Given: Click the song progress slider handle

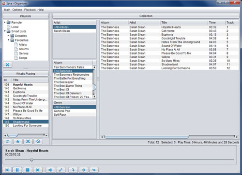Looking at the screenshot, I should (x=31, y=160).
